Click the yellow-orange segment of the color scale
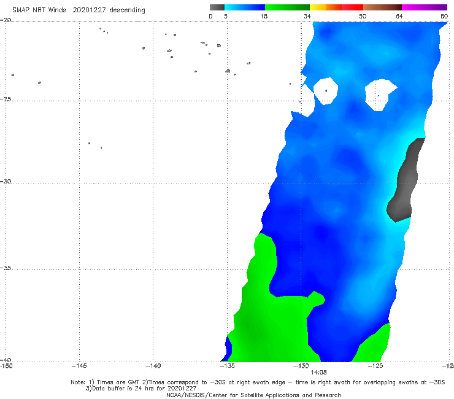The image size is (454, 399). pyautogui.click(x=326, y=7)
